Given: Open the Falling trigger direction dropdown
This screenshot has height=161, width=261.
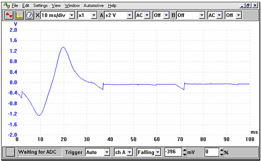Looking at the screenshot, I should 157,152.
